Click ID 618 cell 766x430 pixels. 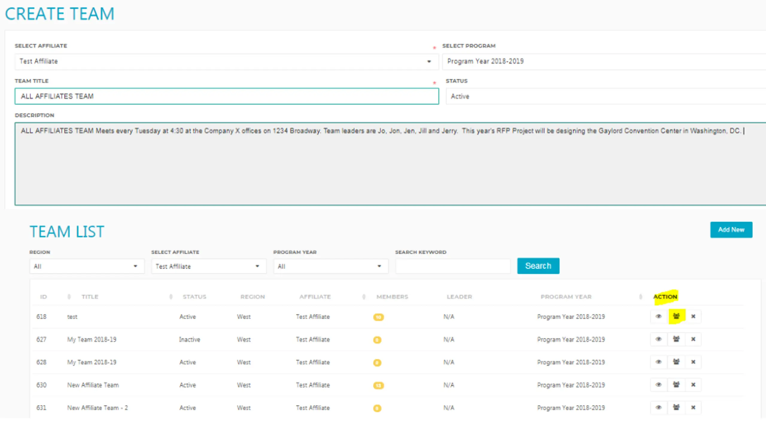click(41, 317)
